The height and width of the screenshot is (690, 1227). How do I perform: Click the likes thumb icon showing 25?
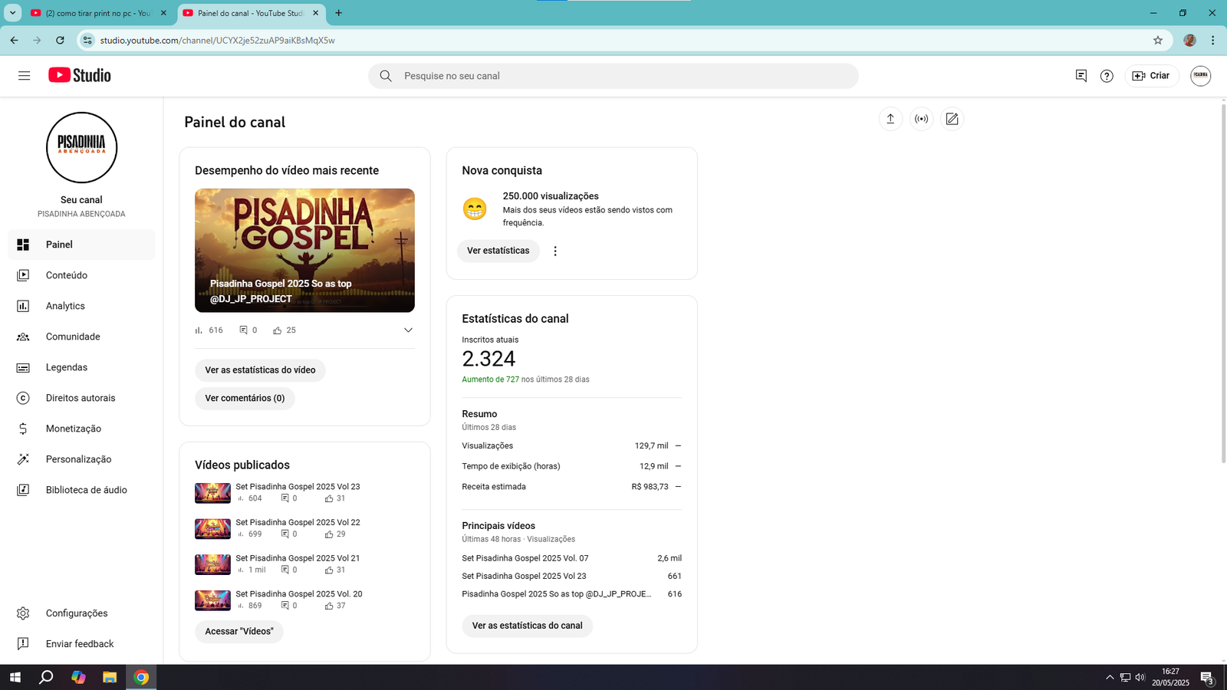(x=278, y=330)
